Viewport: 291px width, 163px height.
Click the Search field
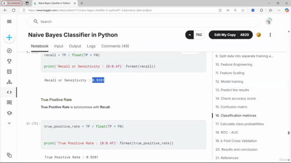(x=143, y=22)
